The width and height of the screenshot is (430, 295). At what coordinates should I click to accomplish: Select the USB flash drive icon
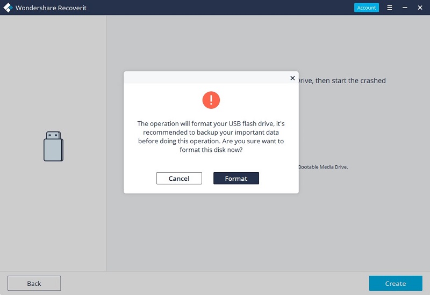(x=53, y=146)
